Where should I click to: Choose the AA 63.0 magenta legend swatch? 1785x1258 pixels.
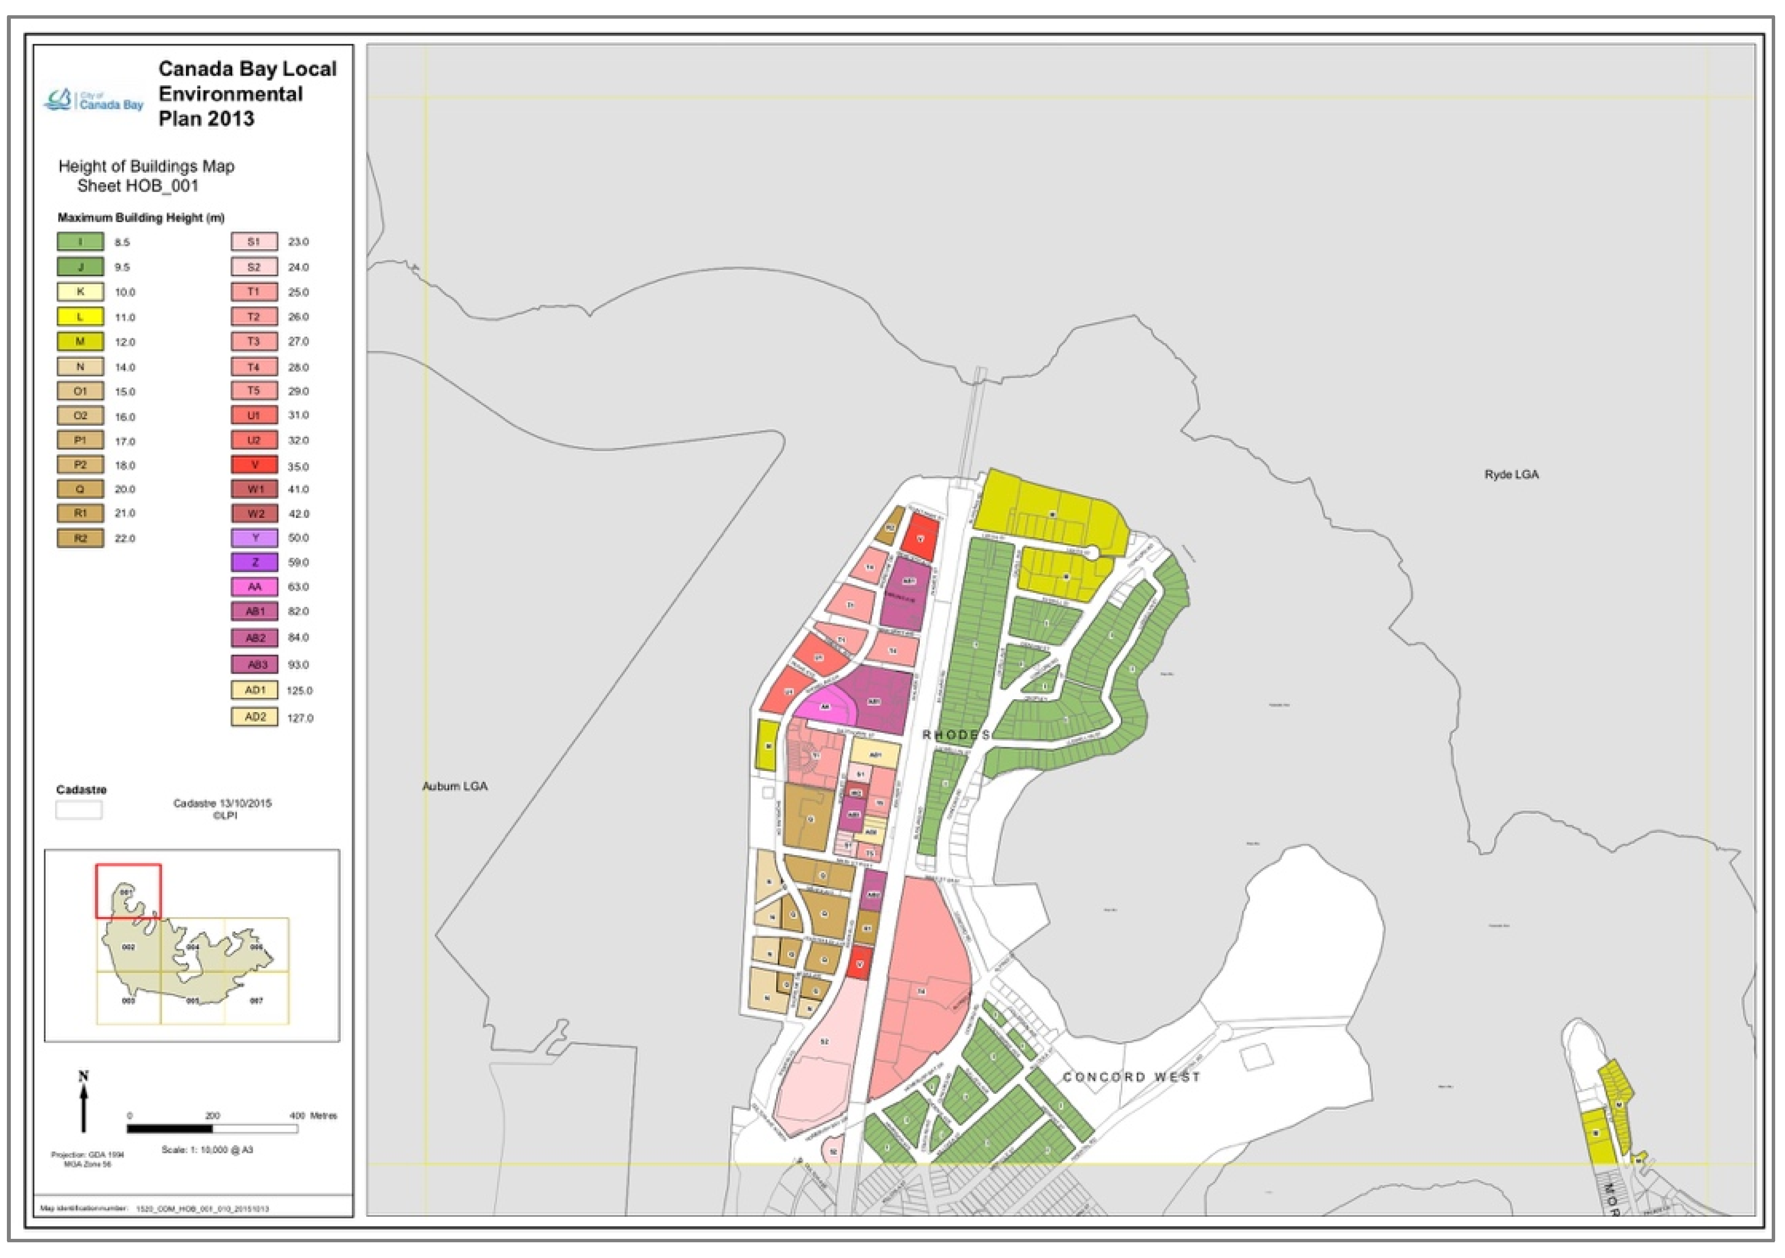(x=254, y=587)
